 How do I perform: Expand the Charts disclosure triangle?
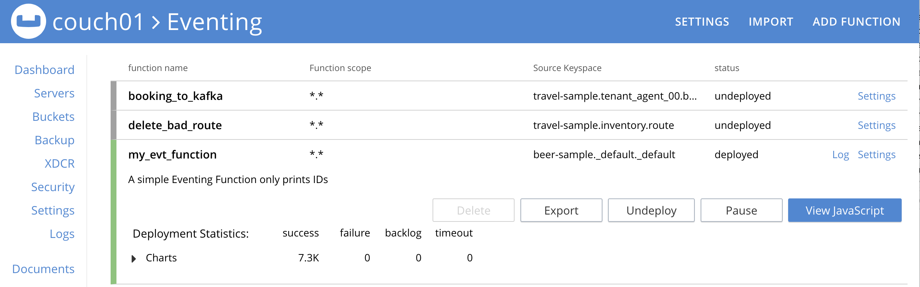point(134,259)
